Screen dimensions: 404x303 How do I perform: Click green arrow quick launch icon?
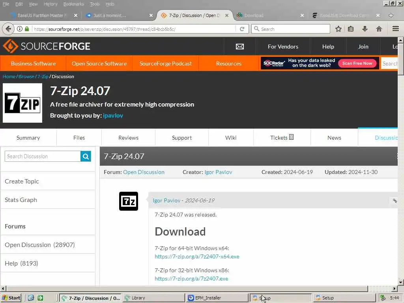tap(41, 298)
